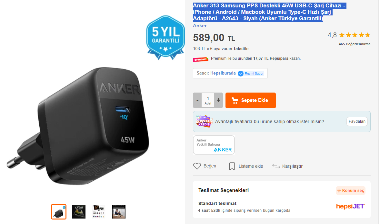The width and height of the screenshot is (380, 224).
Task: Click the 5 Yıl Garantili badge
Action: pos(165,37)
